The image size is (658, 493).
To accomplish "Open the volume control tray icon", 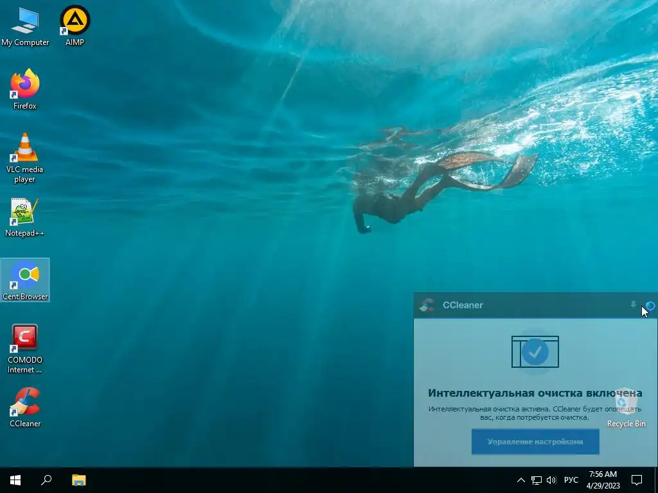I will tap(551, 480).
